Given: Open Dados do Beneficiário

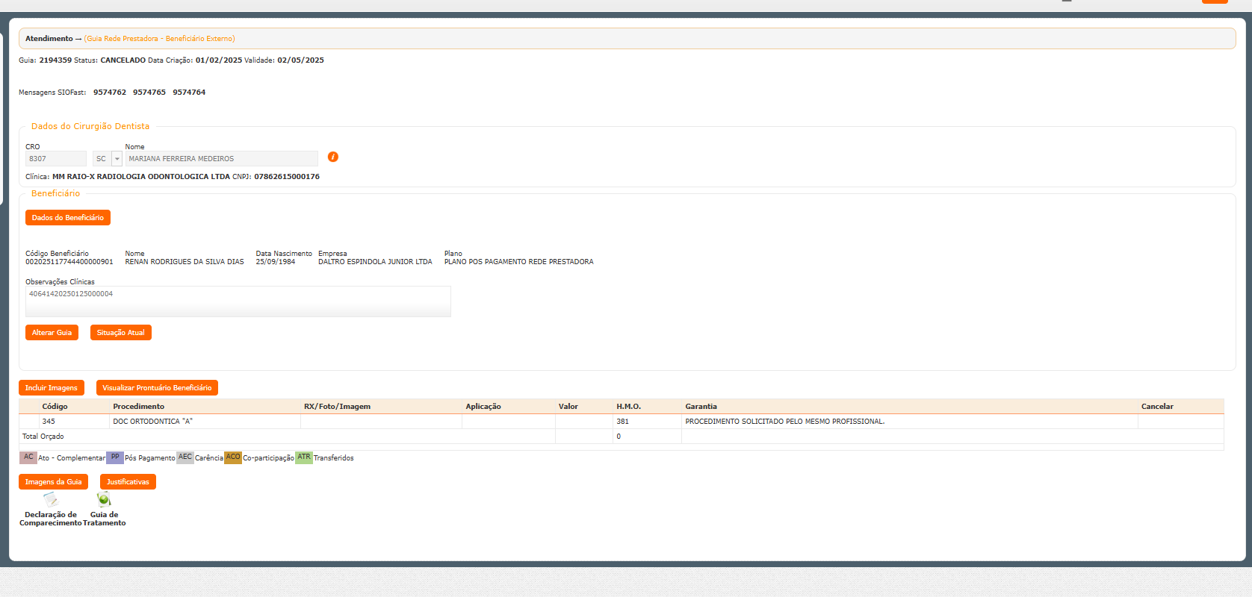Looking at the screenshot, I should pos(68,218).
